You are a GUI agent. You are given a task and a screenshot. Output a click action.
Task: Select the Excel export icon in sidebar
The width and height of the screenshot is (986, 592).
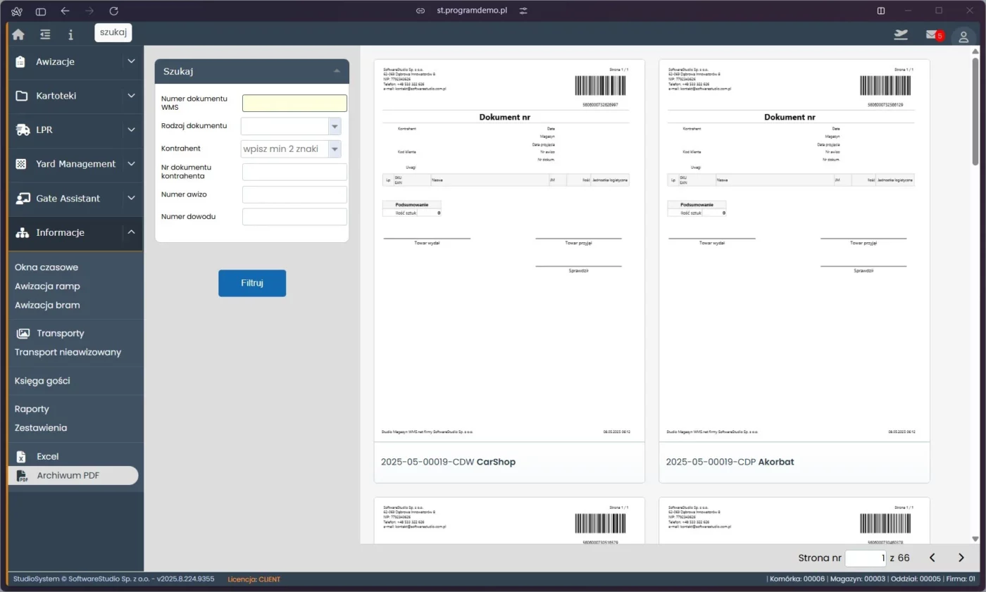(x=22, y=456)
